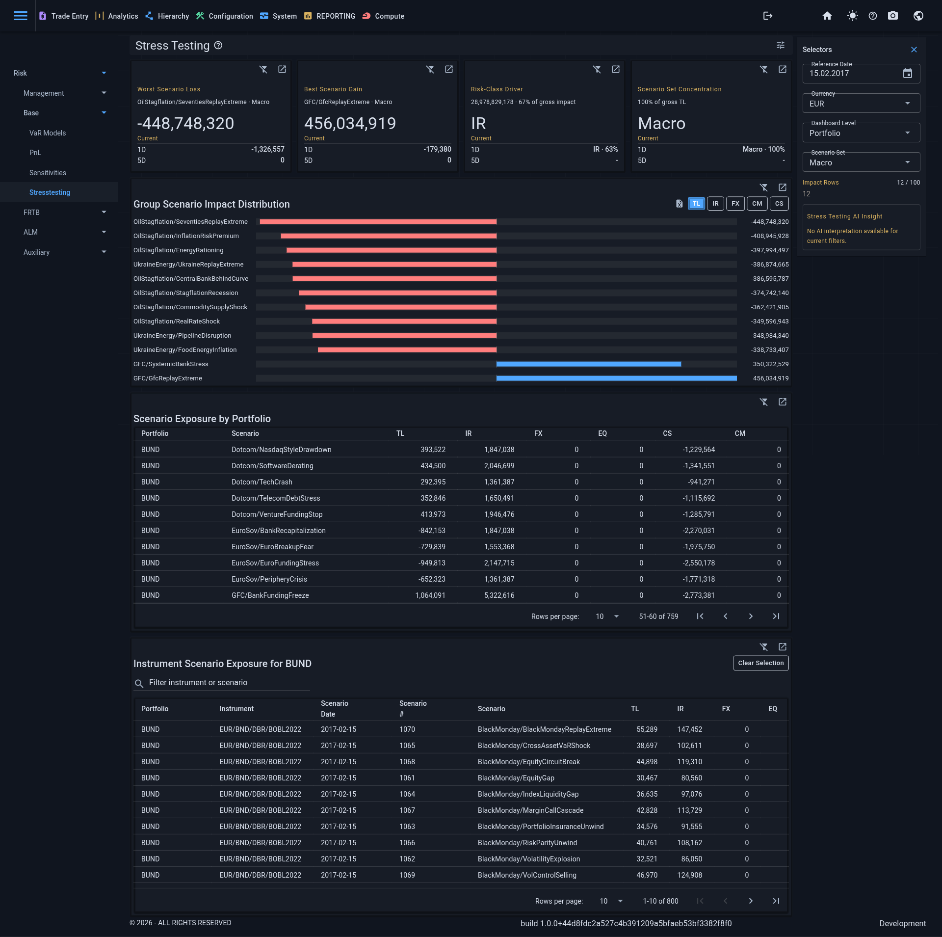
Task: Open the Scenario Set Macro dropdown
Action: tap(861, 162)
